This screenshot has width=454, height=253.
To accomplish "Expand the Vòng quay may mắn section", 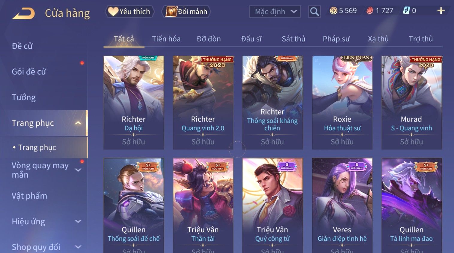I will tap(78, 170).
